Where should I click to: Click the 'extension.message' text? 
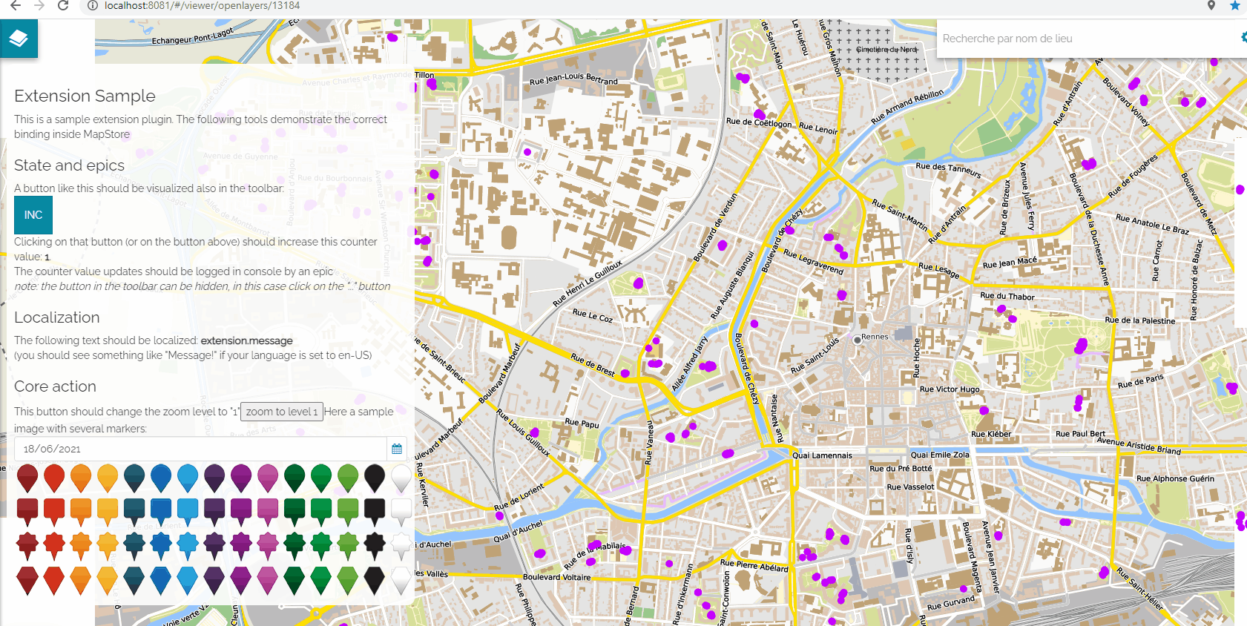point(247,340)
